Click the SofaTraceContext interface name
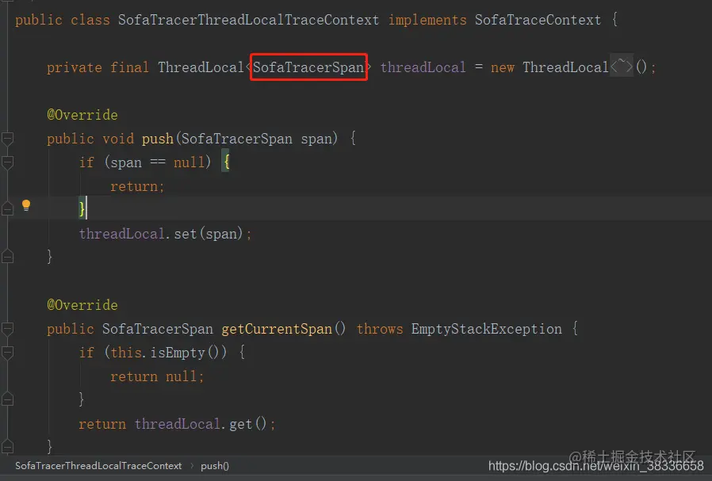This screenshot has width=712, height=481. point(538,20)
